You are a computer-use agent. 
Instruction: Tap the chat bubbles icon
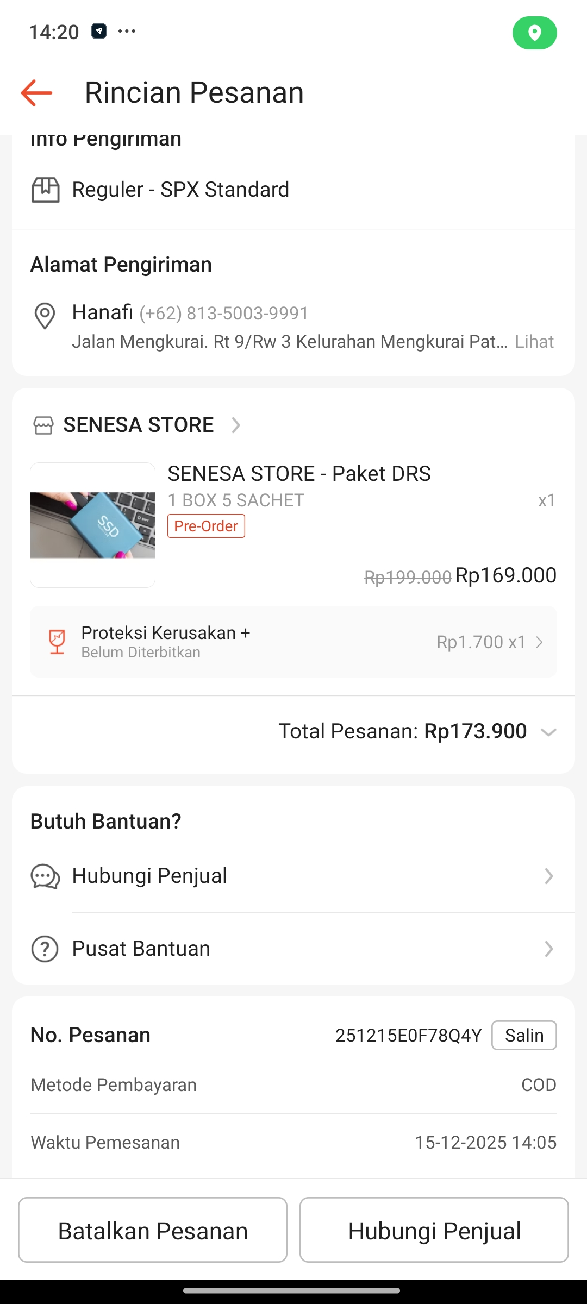point(45,876)
